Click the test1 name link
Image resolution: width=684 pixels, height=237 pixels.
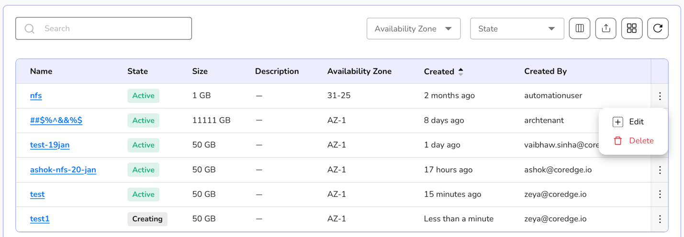40,219
